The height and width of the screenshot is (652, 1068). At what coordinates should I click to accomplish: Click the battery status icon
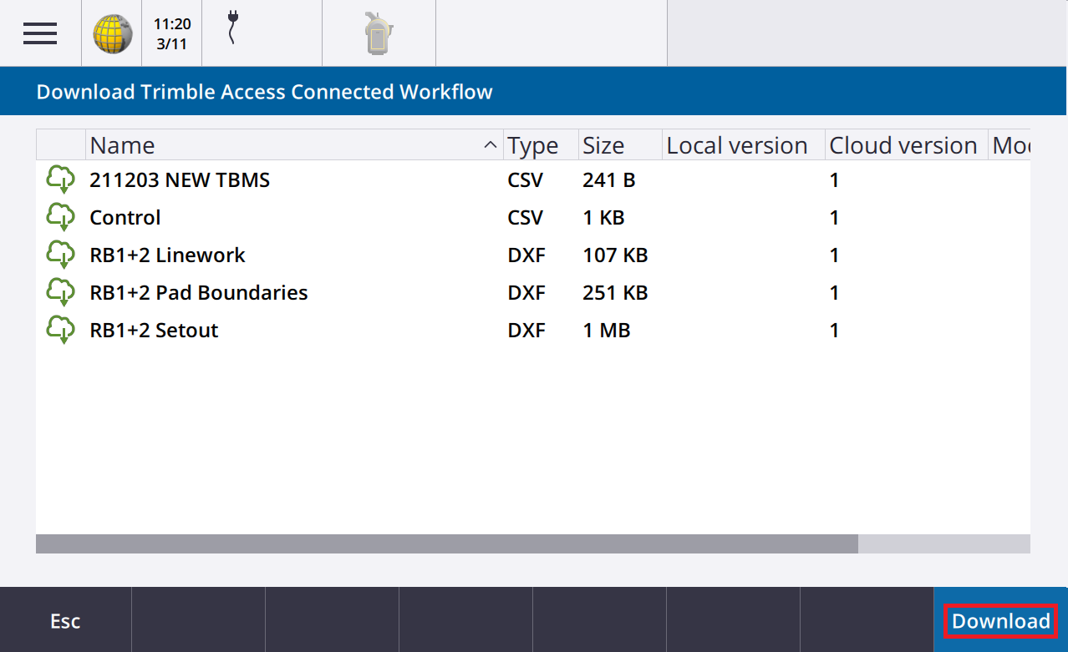376,33
